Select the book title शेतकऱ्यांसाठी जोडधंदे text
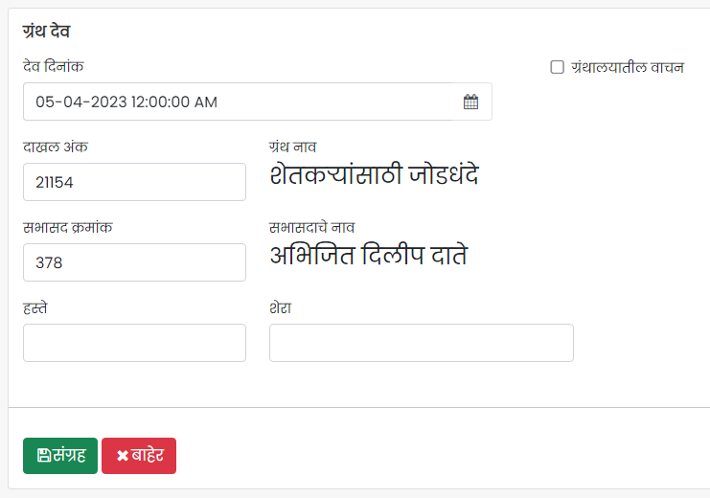710x498 pixels. click(x=374, y=174)
